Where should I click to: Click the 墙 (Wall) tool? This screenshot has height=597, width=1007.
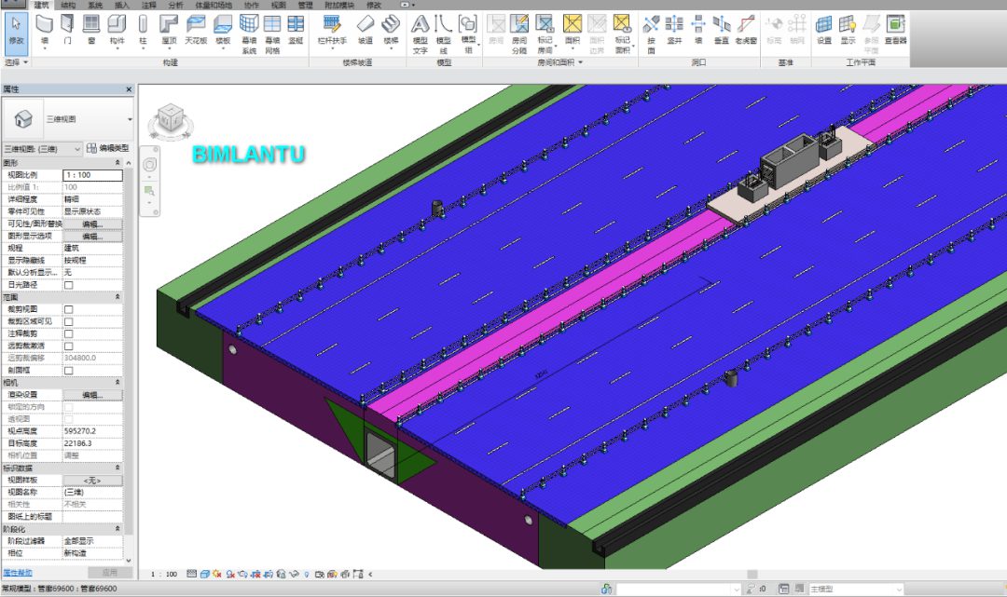pyautogui.click(x=45, y=30)
